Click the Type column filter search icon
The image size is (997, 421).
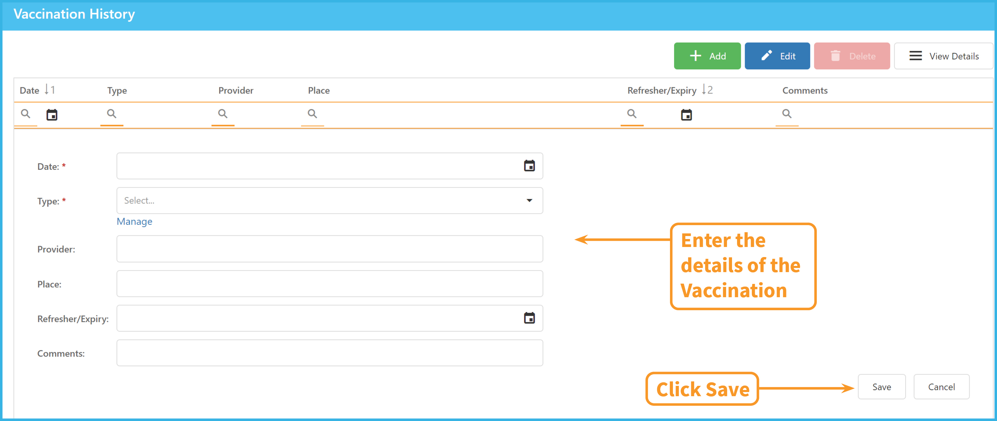(x=111, y=114)
